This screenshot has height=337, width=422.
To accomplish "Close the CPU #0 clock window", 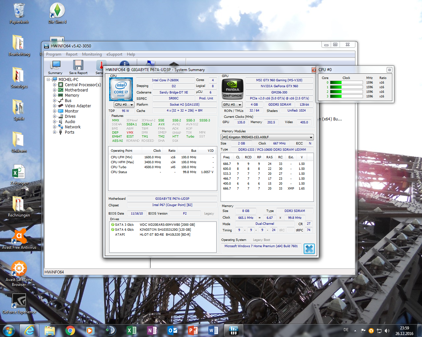I will coord(389,70).
